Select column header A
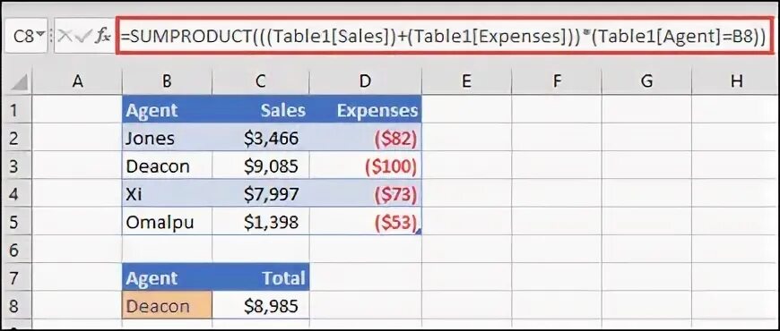 (x=77, y=81)
